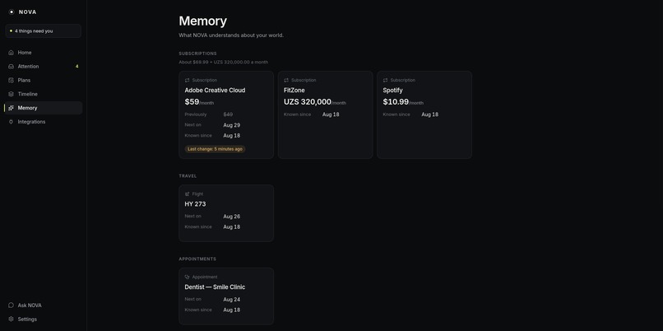Image resolution: width=663 pixels, height=331 pixels.
Task: Click the TRAVEL section heading
Action: [x=188, y=176]
